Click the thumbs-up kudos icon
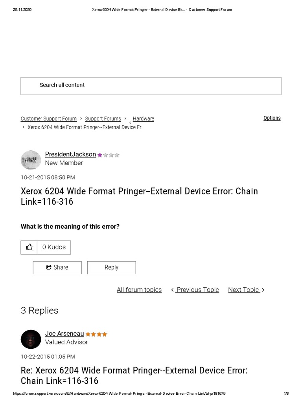 (x=29, y=247)
